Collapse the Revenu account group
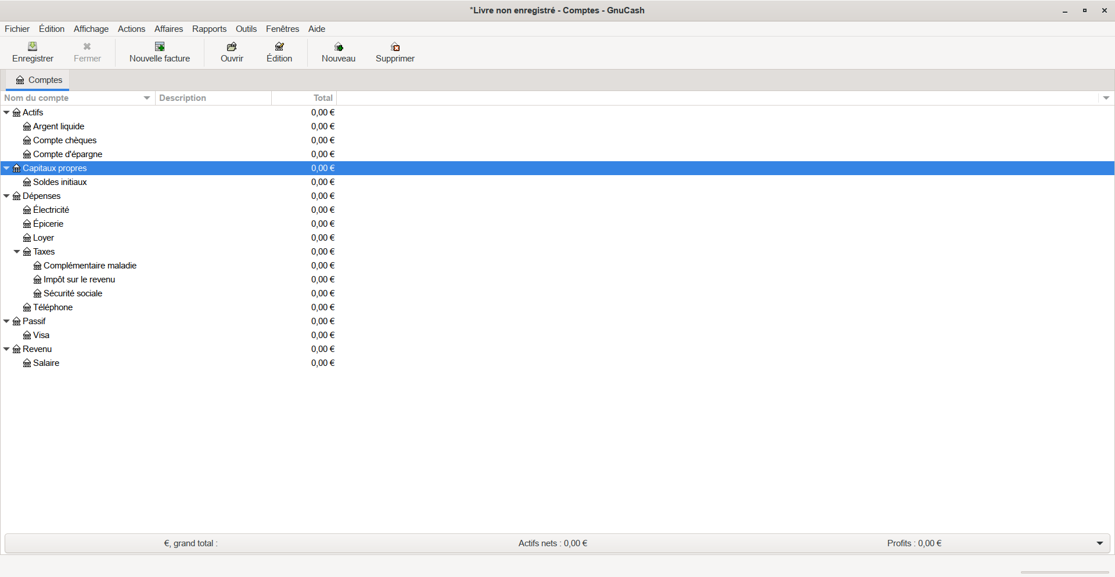This screenshot has height=577, width=1115. (6, 349)
